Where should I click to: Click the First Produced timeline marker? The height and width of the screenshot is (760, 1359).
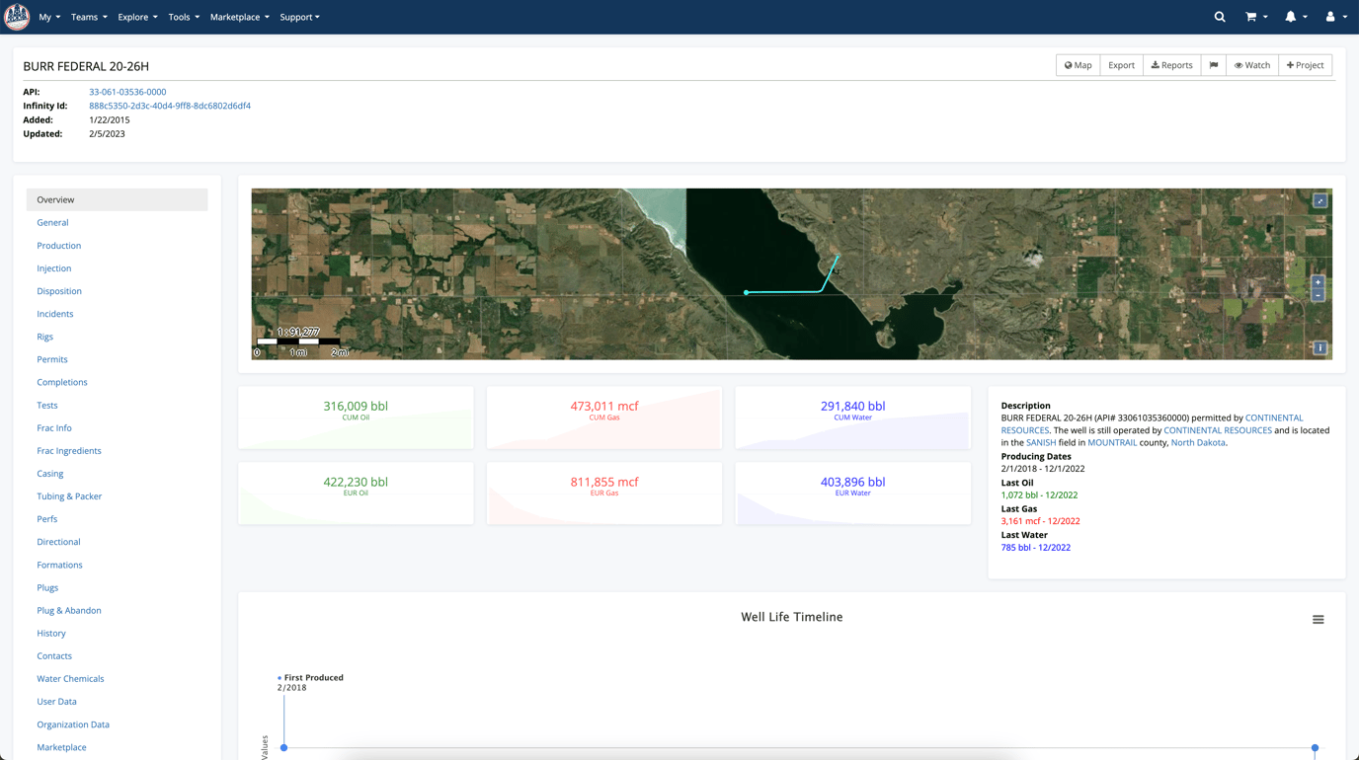283,747
